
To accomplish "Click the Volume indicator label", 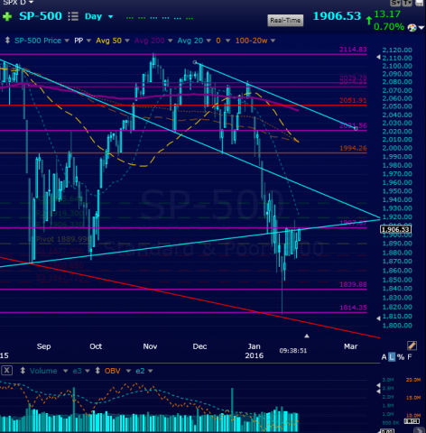I will (43, 371).
